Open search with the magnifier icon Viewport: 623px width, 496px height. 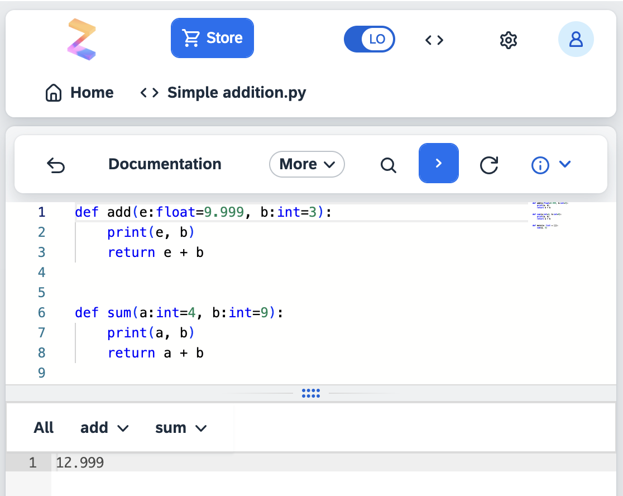click(x=388, y=164)
